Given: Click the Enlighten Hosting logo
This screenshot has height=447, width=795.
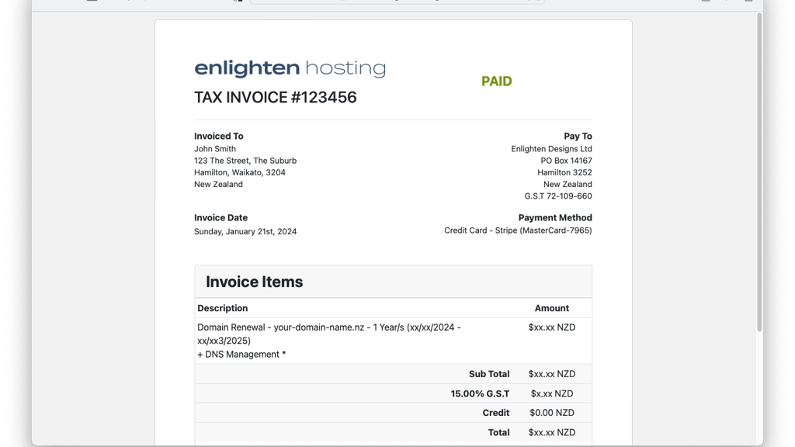Looking at the screenshot, I should pos(290,68).
